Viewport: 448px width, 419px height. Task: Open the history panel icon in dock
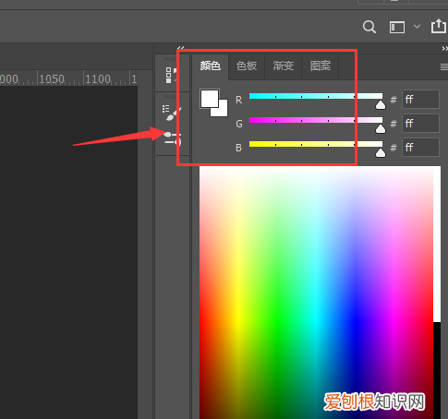(172, 75)
